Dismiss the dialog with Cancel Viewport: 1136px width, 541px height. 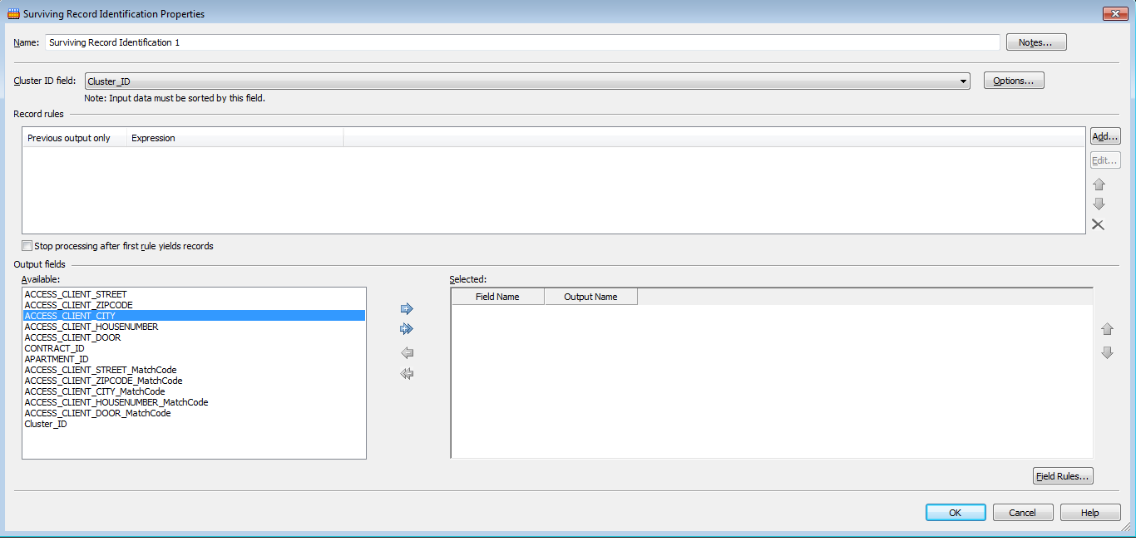[1022, 512]
